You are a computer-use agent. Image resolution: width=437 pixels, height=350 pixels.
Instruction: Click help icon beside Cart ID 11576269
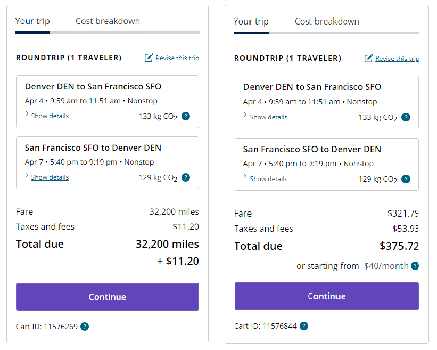coord(85,327)
